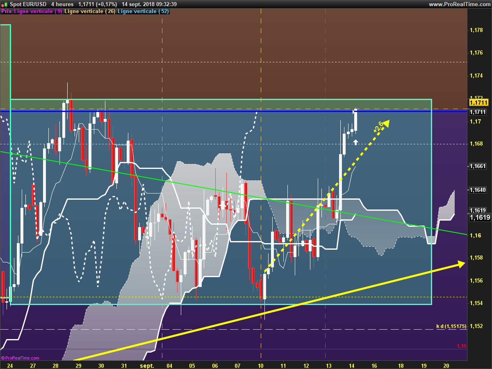Click the 1,156 price axis value
This screenshot has width=492, height=369.
476,281
